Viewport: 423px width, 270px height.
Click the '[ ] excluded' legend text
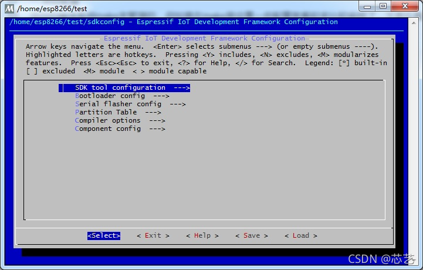(50, 71)
